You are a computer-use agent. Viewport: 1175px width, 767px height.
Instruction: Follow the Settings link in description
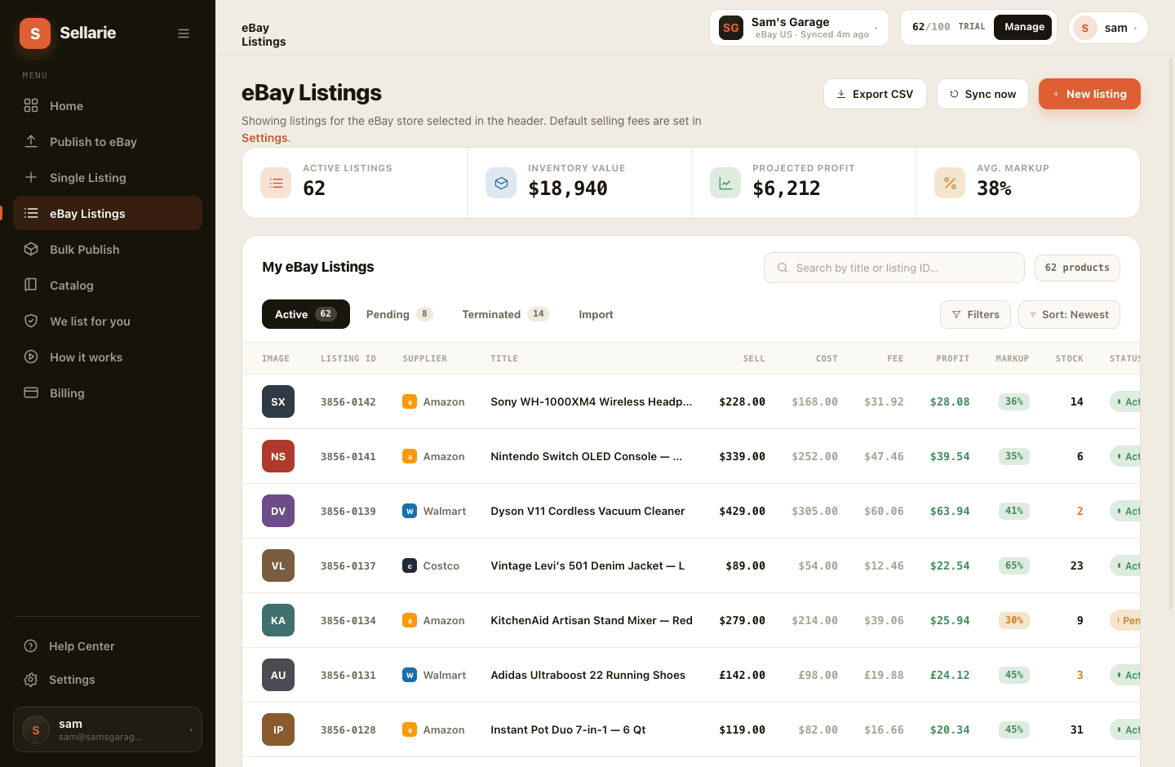pos(264,138)
